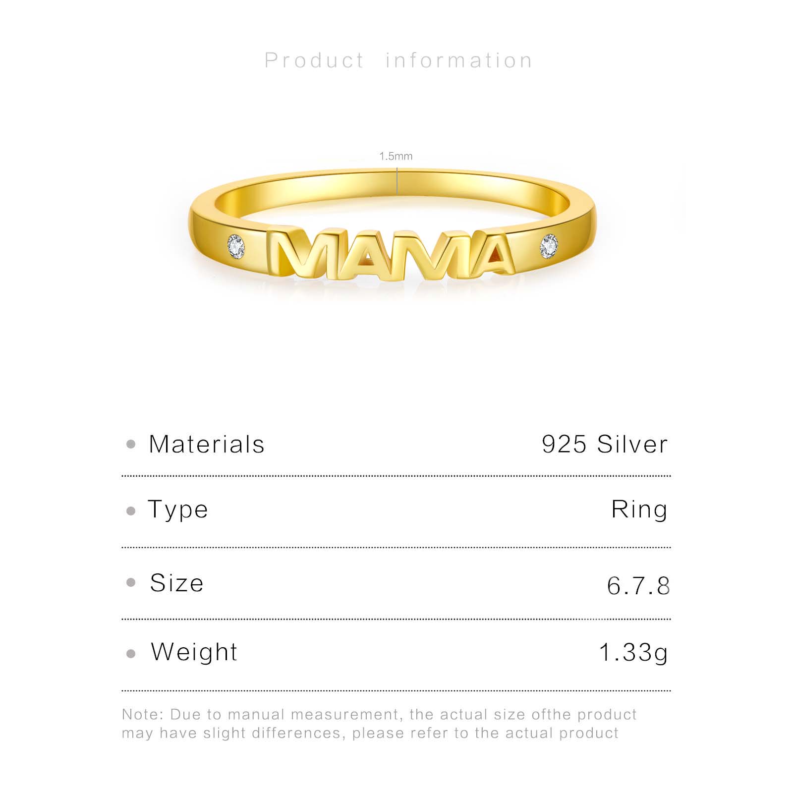Click the manual measurement note text
The image size is (793, 793).
(379, 724)
